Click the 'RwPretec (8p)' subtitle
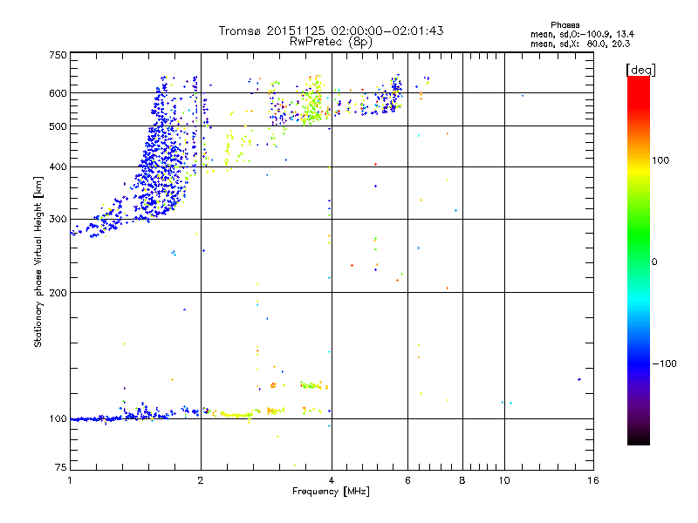This screenshot has width=698, height=523. pyautogui.click(x=331, y=42)
